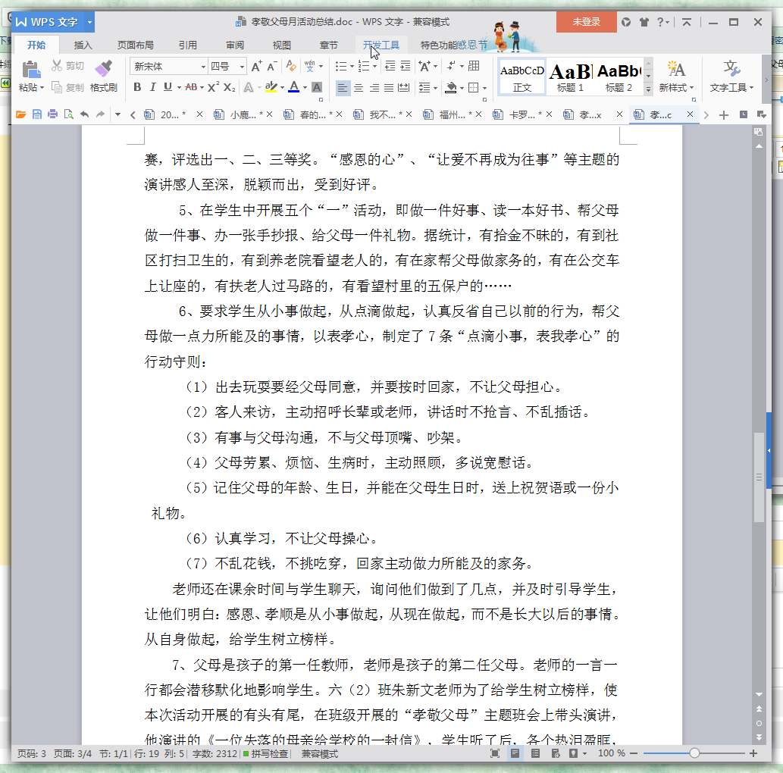
Task: Click the open folder icon
Action: click(x=21, y=114)
